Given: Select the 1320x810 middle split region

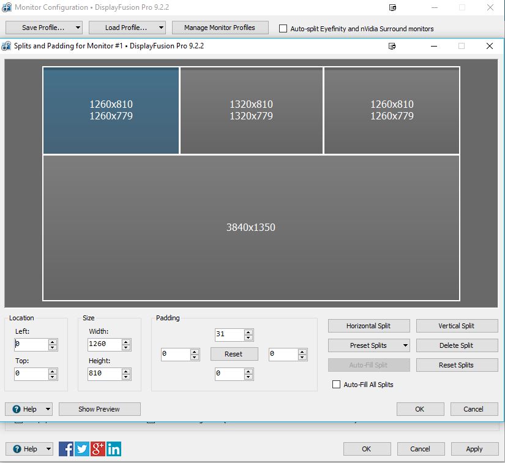Looking at the screenshot, I should coord(251,110).
